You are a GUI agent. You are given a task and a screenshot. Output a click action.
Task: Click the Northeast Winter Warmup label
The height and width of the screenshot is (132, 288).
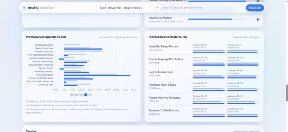point(41,58)
